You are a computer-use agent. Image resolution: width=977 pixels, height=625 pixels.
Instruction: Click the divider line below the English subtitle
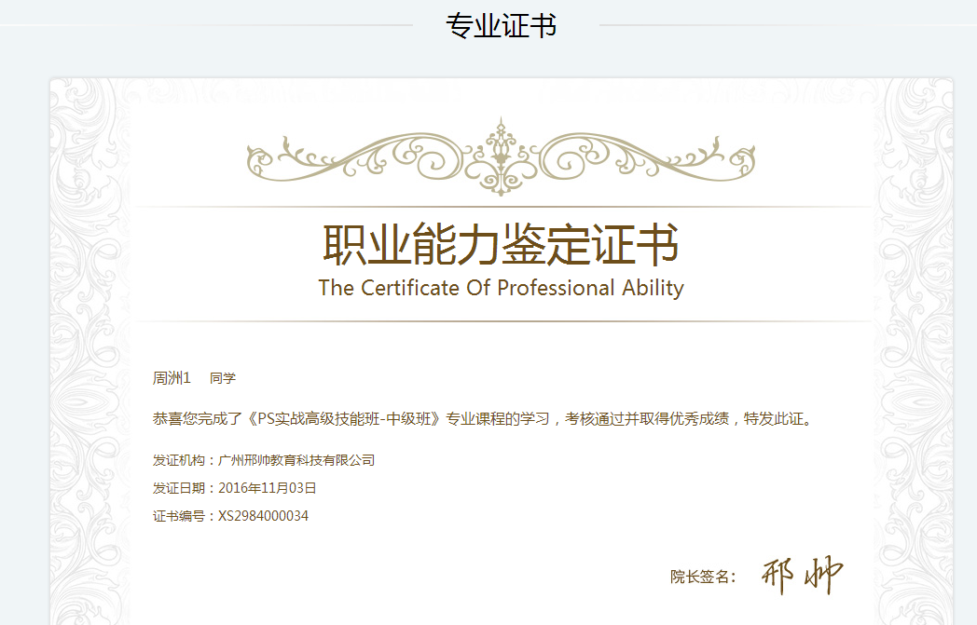coord(501,321)
